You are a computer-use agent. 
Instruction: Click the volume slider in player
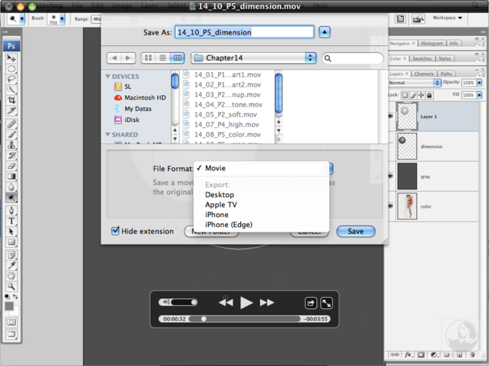[183, 303]
